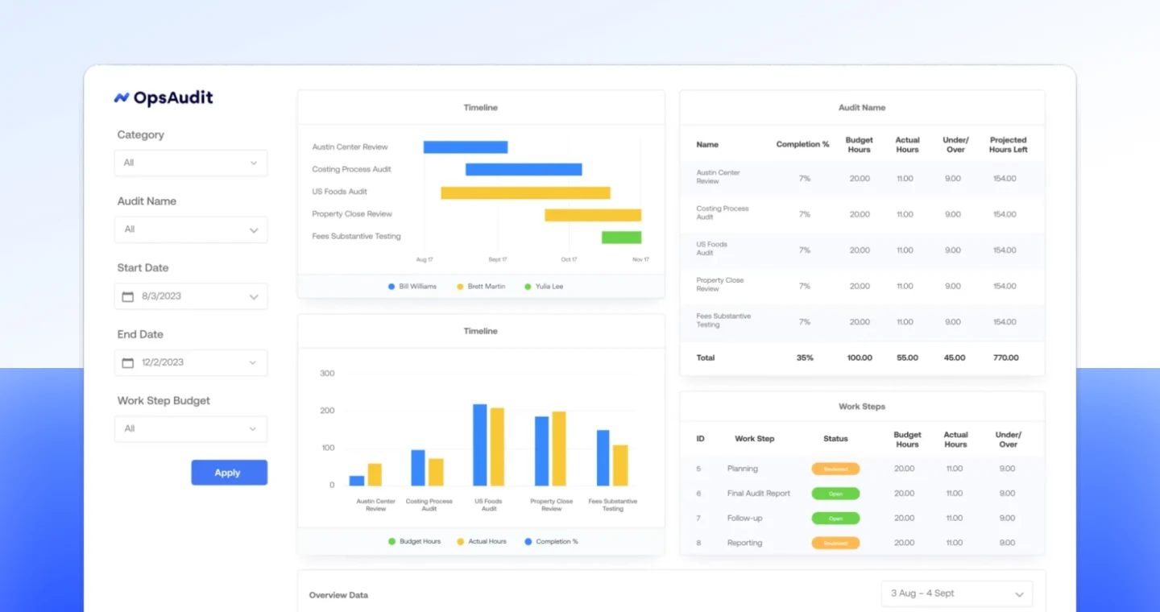The width and height of the screenshot is (1160, 612).
Task: Click the Start Date calendar icon
Action: coord(127,296)
